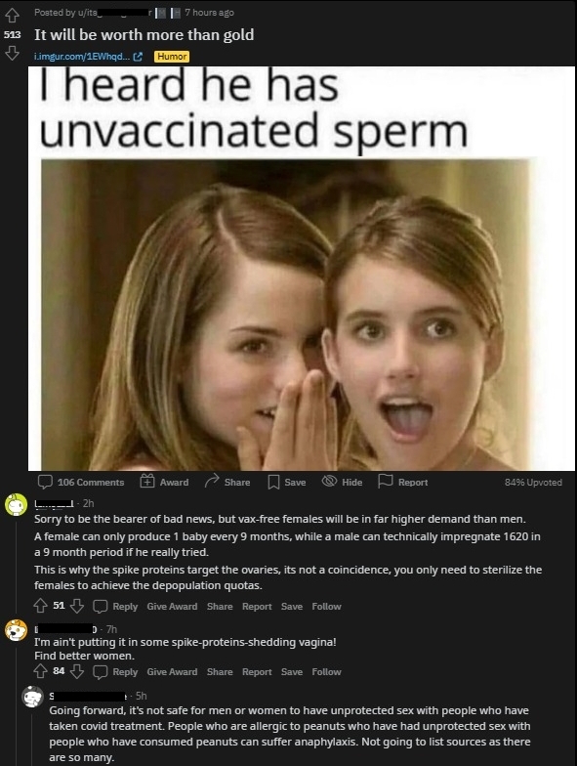
Task: Hide the post using the Hide eye icon
Action: coord(330,482)
